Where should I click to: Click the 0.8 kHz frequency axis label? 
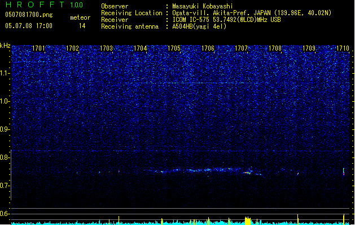pyautogui.click(x=5, y=157)
